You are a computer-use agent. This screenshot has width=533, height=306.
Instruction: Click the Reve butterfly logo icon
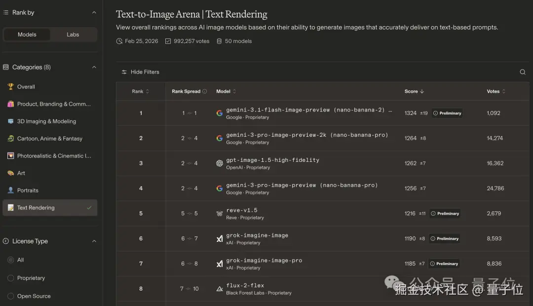[x=220, y=214]
